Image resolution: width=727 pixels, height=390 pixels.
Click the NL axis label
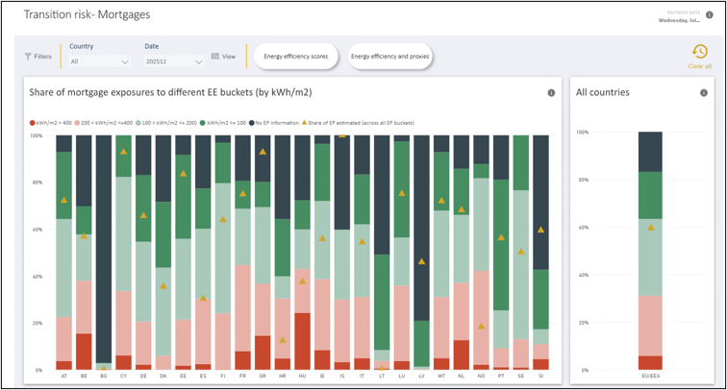pyautogui.click(x=461, y=377)
